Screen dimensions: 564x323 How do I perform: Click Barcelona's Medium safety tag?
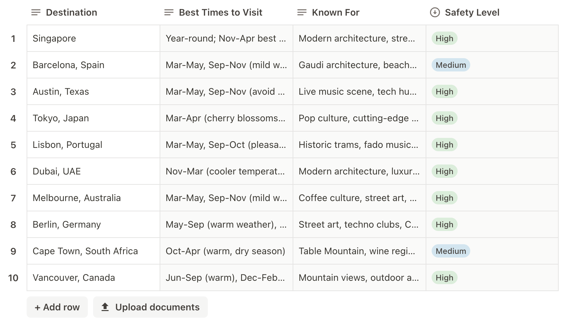click(451, 65)
